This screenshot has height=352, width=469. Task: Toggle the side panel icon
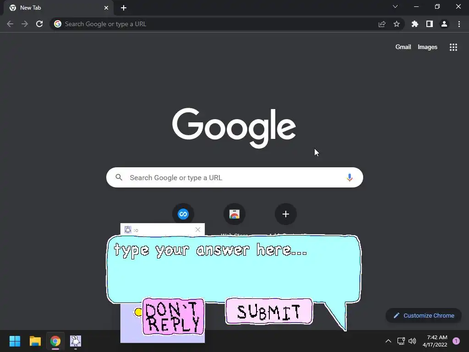pos(430,24)
